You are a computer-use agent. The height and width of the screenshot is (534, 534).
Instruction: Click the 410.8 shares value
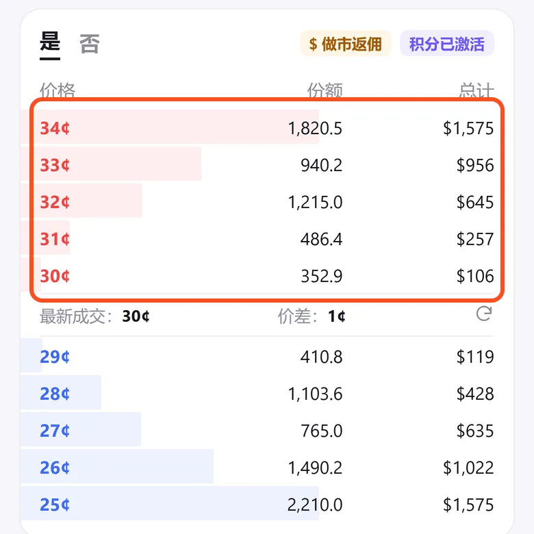coord(322,357)
